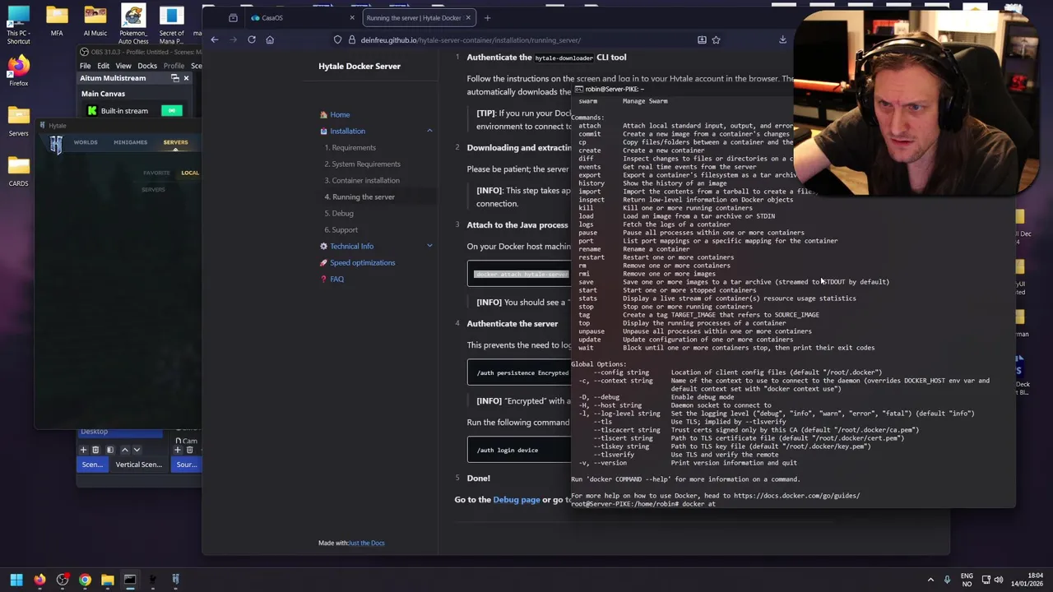Go to browser home page
Viewport: 1053px width, 592px height.
270,39
